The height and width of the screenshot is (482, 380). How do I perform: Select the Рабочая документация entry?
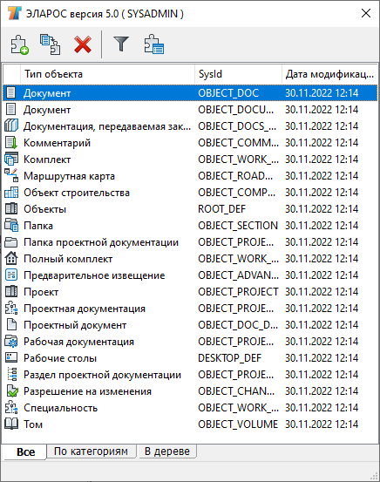pos(190,342)
